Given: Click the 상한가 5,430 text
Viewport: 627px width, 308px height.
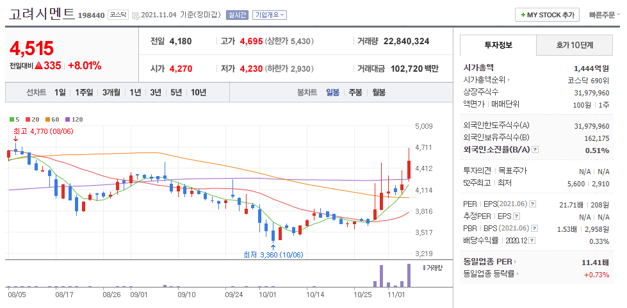Looking at the screenshot, I should pos(289,41).
